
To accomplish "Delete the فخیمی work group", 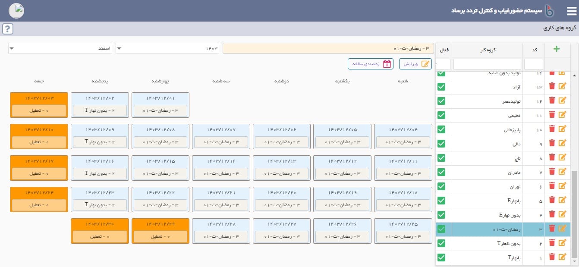I will [x=552, y=115].
